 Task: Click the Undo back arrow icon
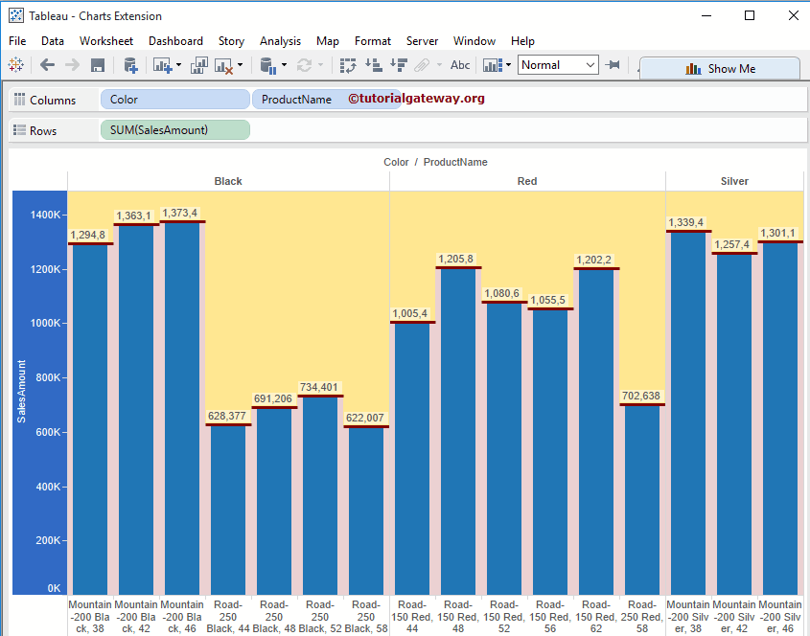click(47, 65)
